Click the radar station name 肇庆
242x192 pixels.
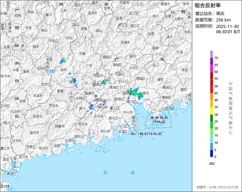click(x=220, y=14)
